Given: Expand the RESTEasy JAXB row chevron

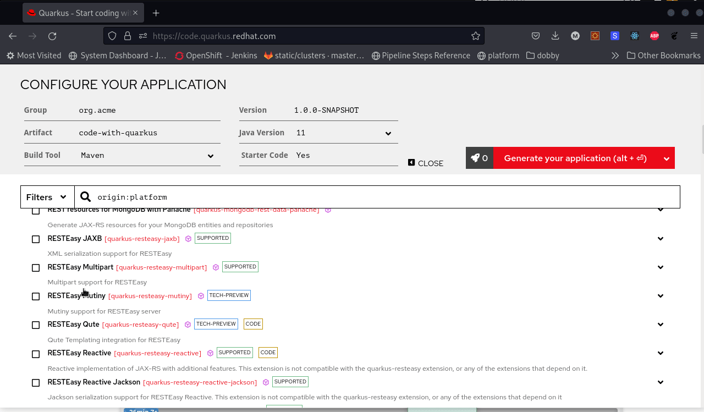Looking at the screenshot, I should [x=661, y=239].
